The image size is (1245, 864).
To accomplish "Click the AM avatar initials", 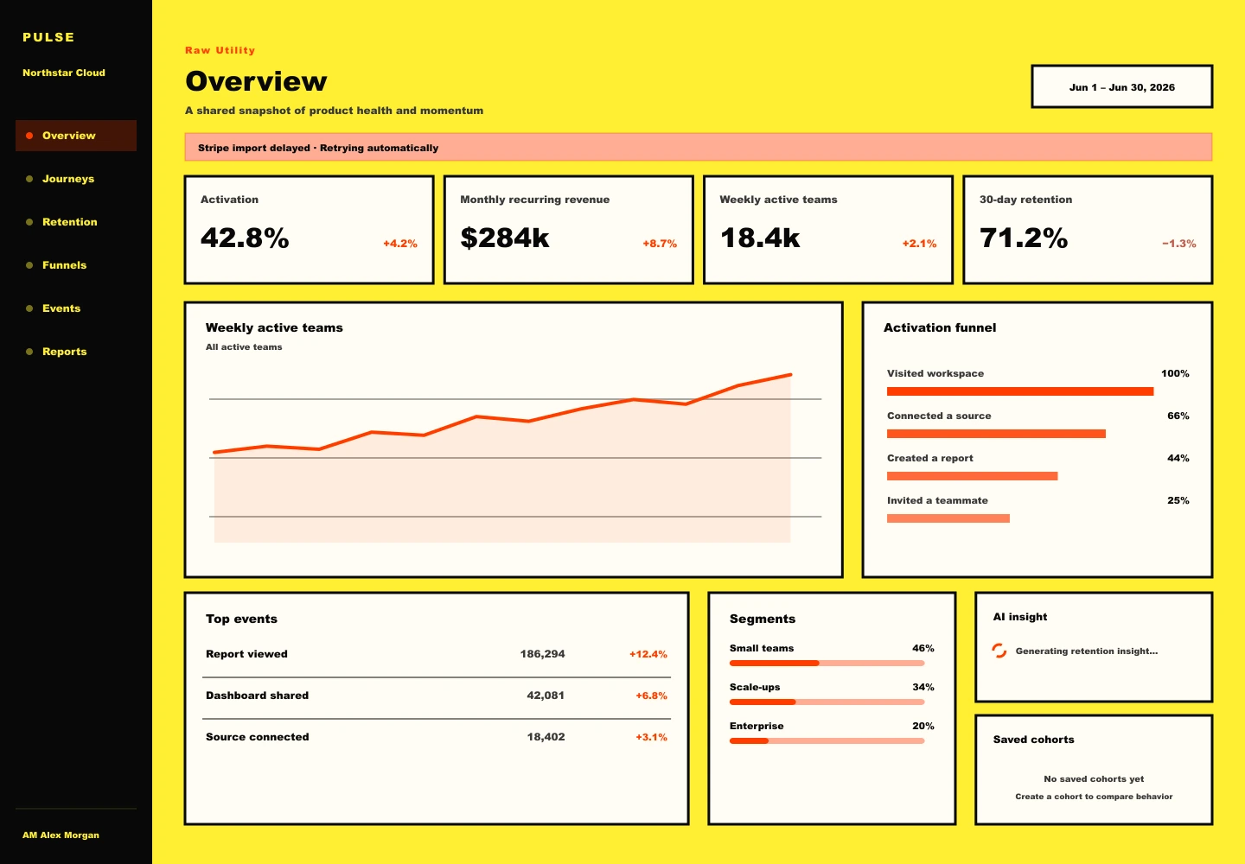I will [x=29, y=835].
